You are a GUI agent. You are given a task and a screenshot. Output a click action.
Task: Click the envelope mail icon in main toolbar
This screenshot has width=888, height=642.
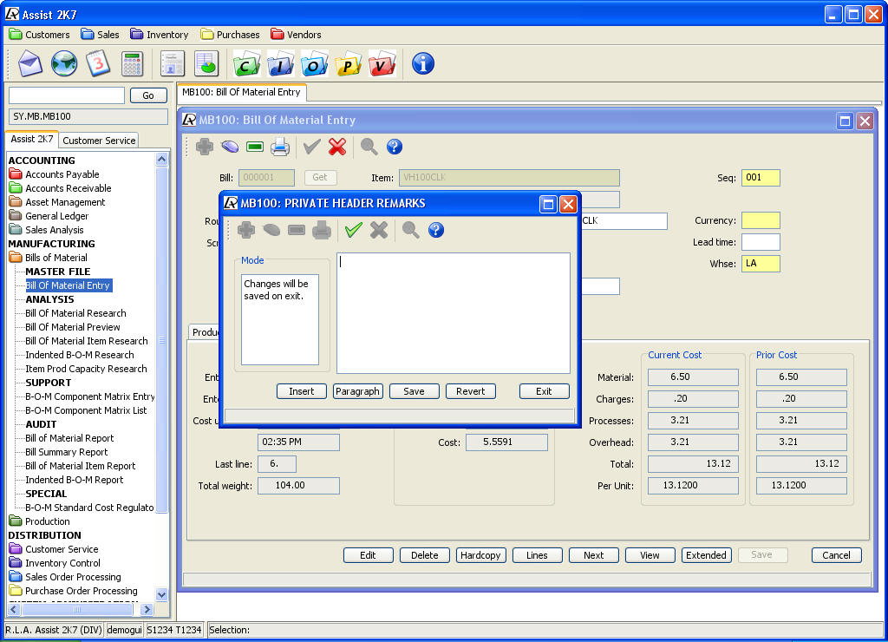30,63
